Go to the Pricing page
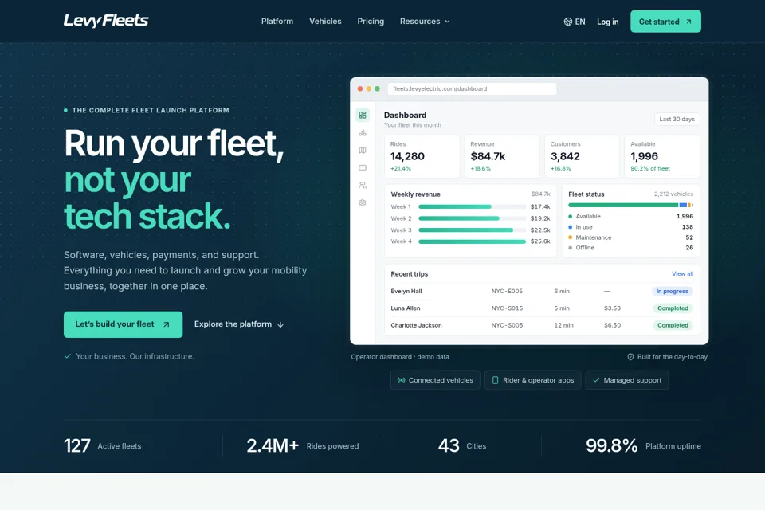The width and height of the screenshot is (765, 510). (x=371, y=22)
